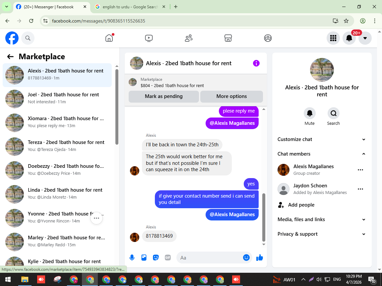Open Alexis conversation in chat list
This screenshot has height=286, width=382.
tap(57, 75)
